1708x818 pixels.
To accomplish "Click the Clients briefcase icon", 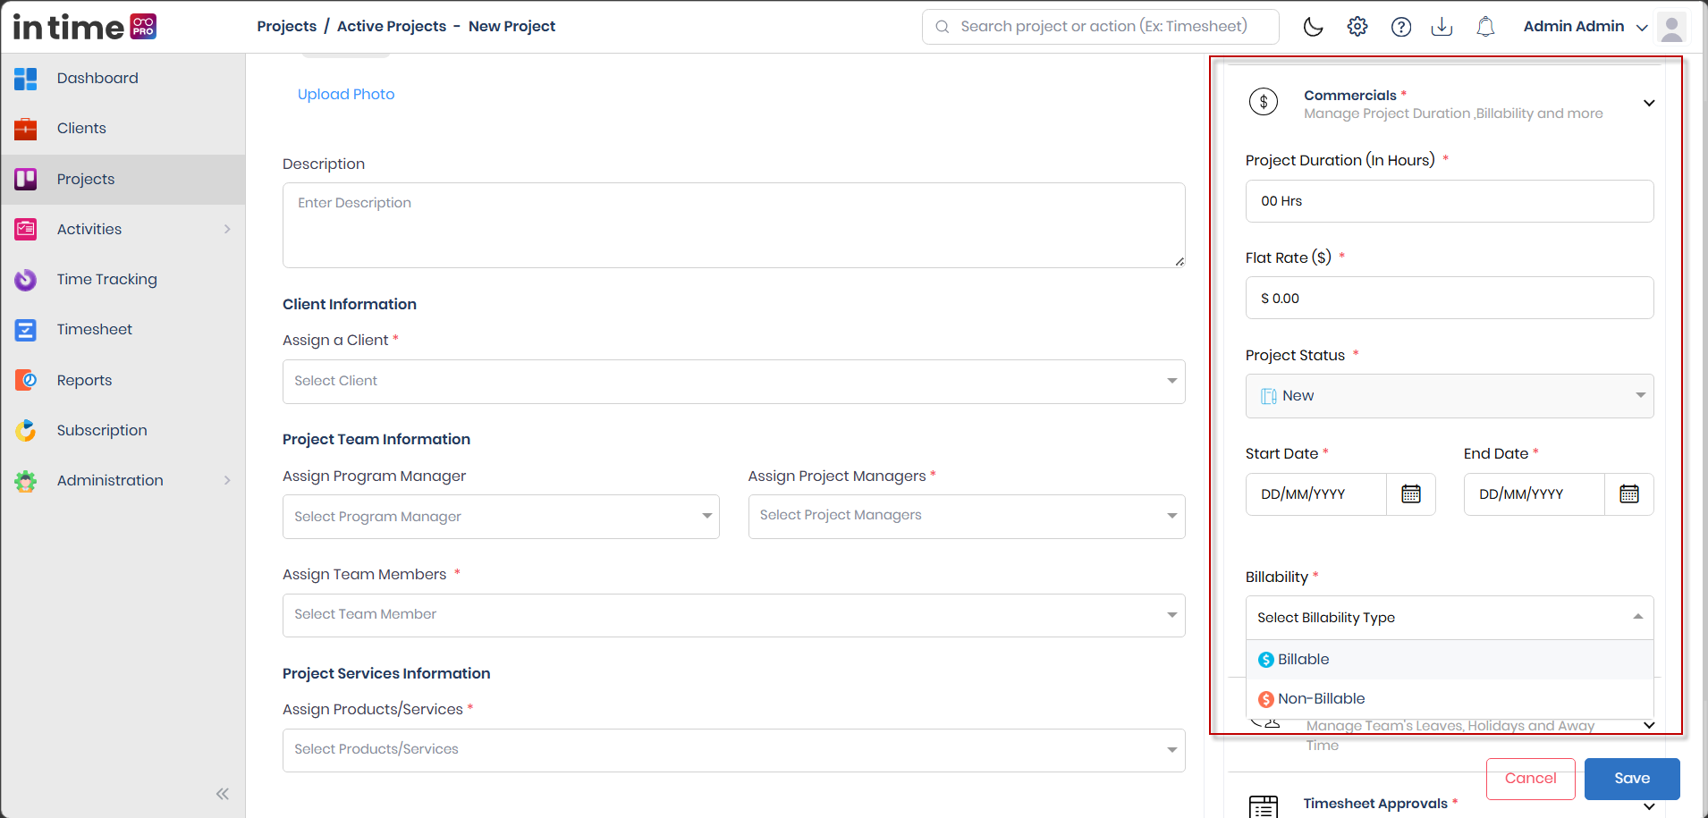I will click(x=26, y=129).
